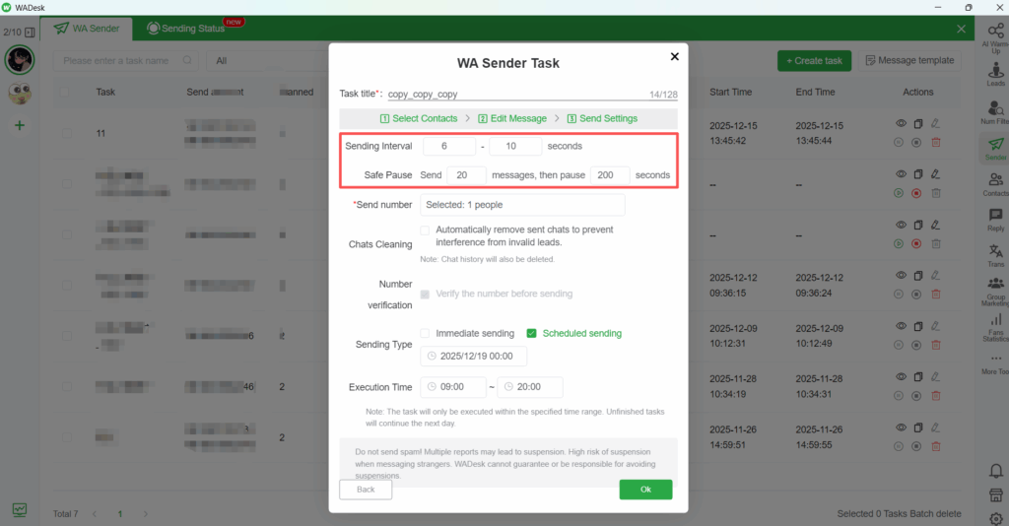
Task: Click Batch delete link
Action: pos(935,514)
